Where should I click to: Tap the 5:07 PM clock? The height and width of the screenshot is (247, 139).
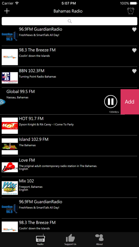point(69,3)
